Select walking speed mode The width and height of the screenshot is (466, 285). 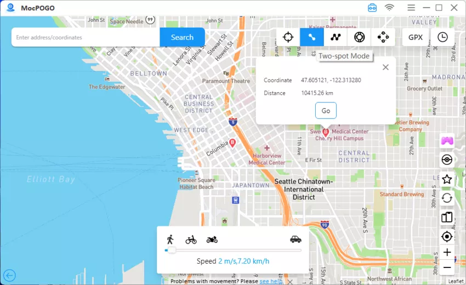[x=170, y=240]
